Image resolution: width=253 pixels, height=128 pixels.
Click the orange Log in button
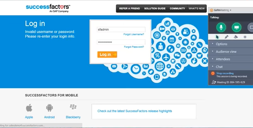[x=107, y=55]
